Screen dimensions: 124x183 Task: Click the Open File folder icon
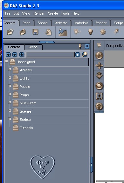click(10, 32)
